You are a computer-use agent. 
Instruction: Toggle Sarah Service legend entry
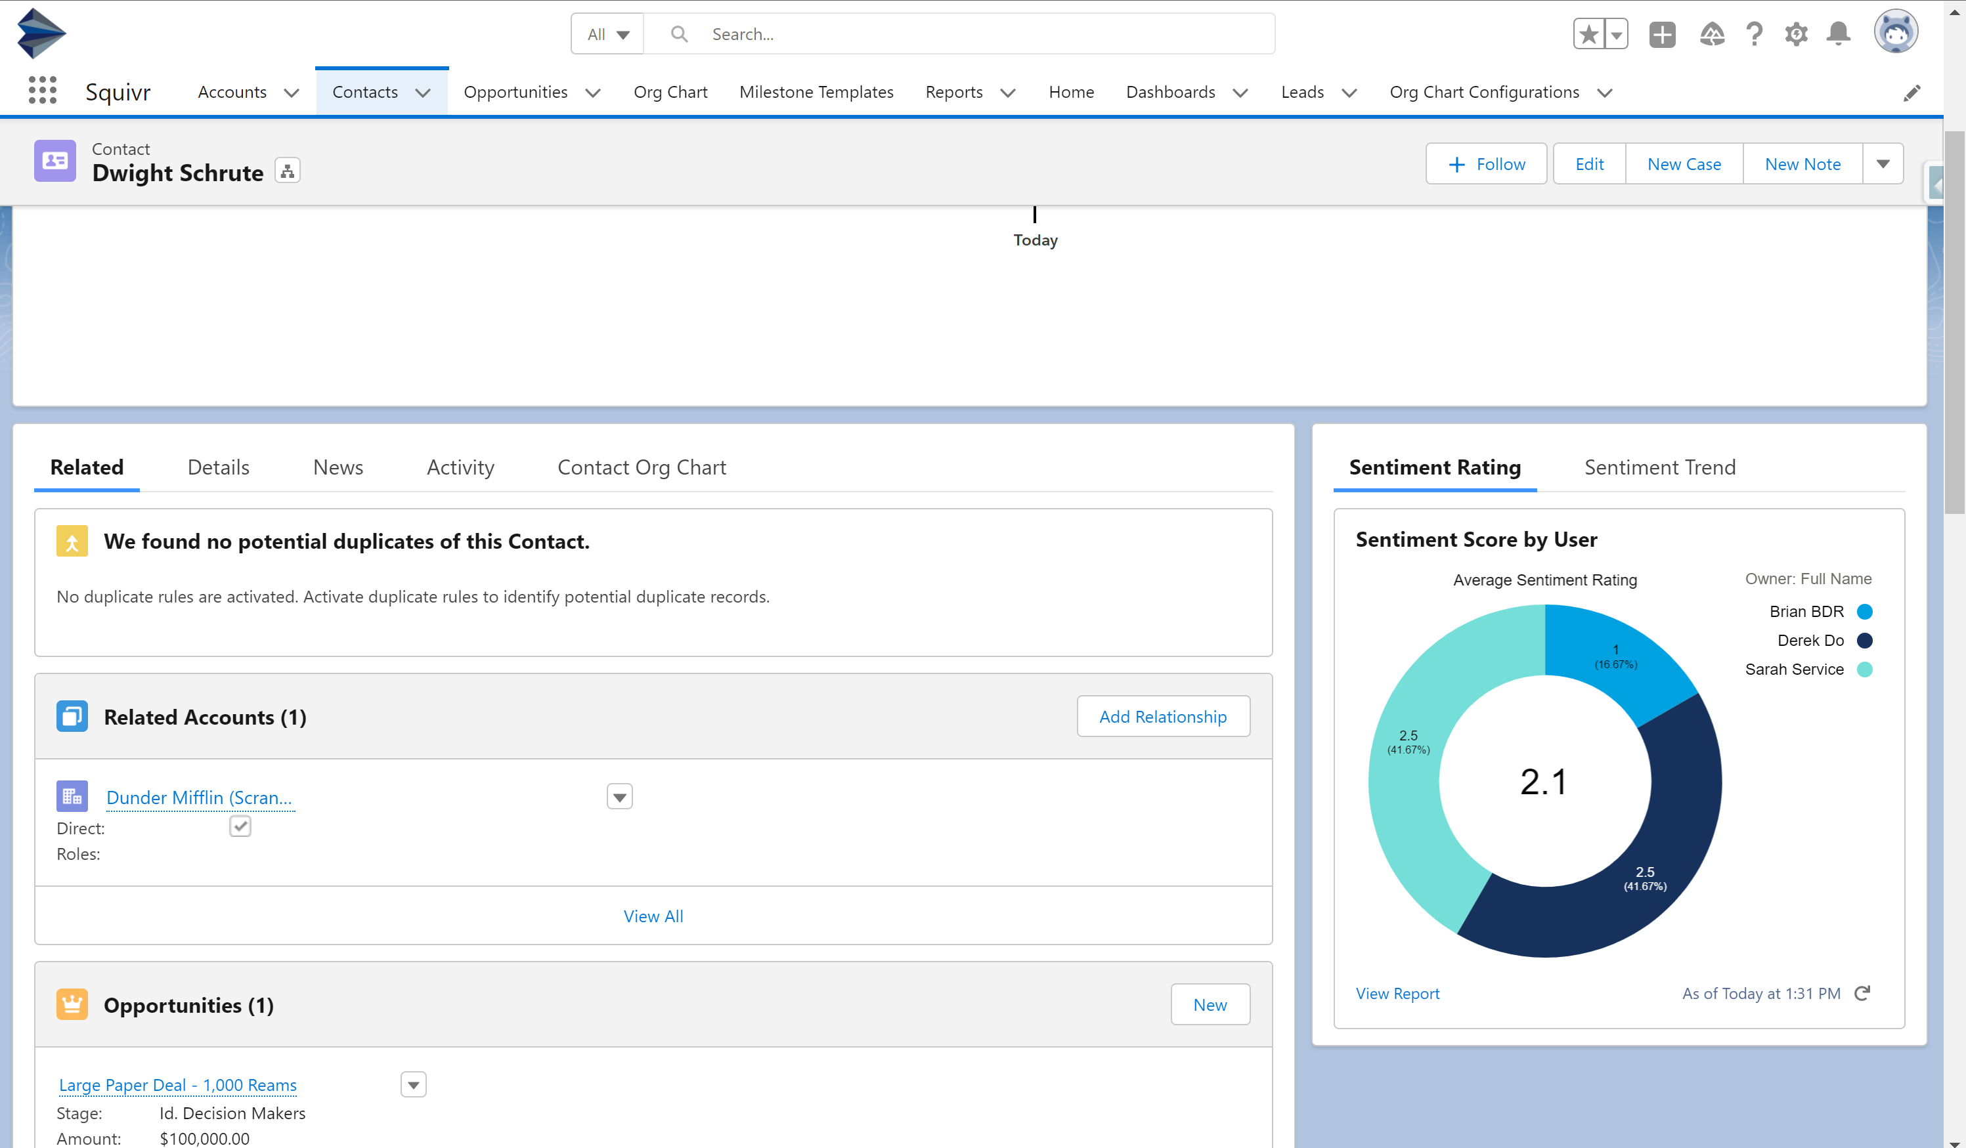click(x=1795, y=669)
